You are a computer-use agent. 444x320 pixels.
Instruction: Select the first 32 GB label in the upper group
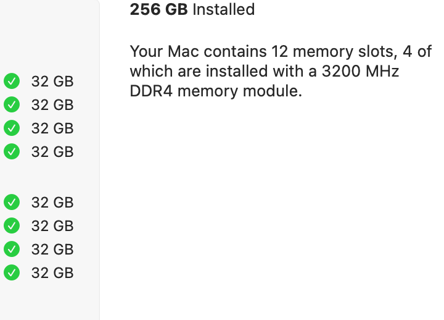pyautogui.click(x=52, y=82)
